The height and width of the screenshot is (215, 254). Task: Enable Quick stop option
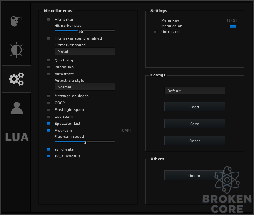click(x=48, y=60)
